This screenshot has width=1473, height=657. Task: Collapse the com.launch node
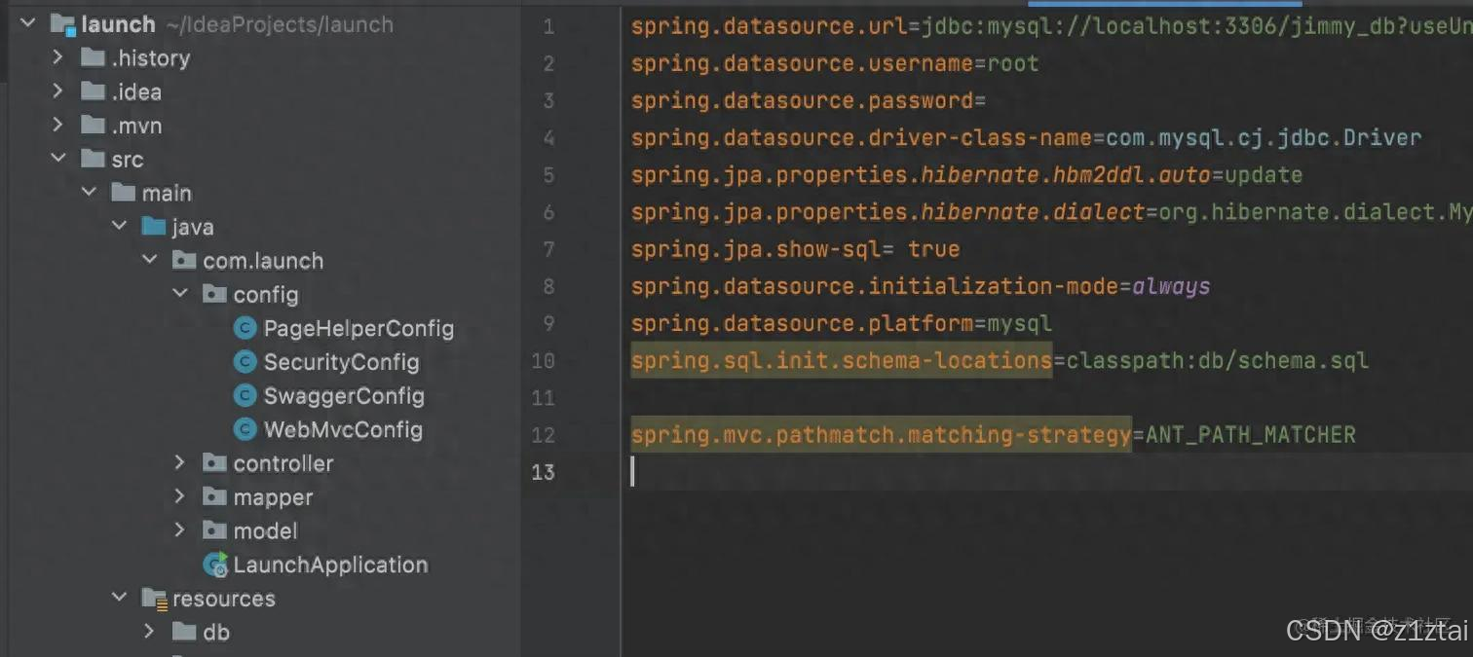click(149, 260)
